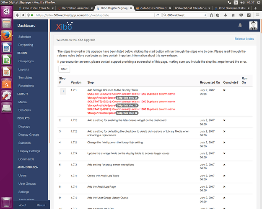Open User Groups in the sidebar

tap(27, 184)
